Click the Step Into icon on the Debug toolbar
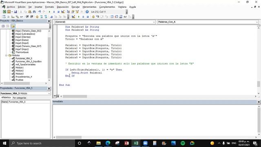Screen dimensions: 261x147 [x=97, y=17]
